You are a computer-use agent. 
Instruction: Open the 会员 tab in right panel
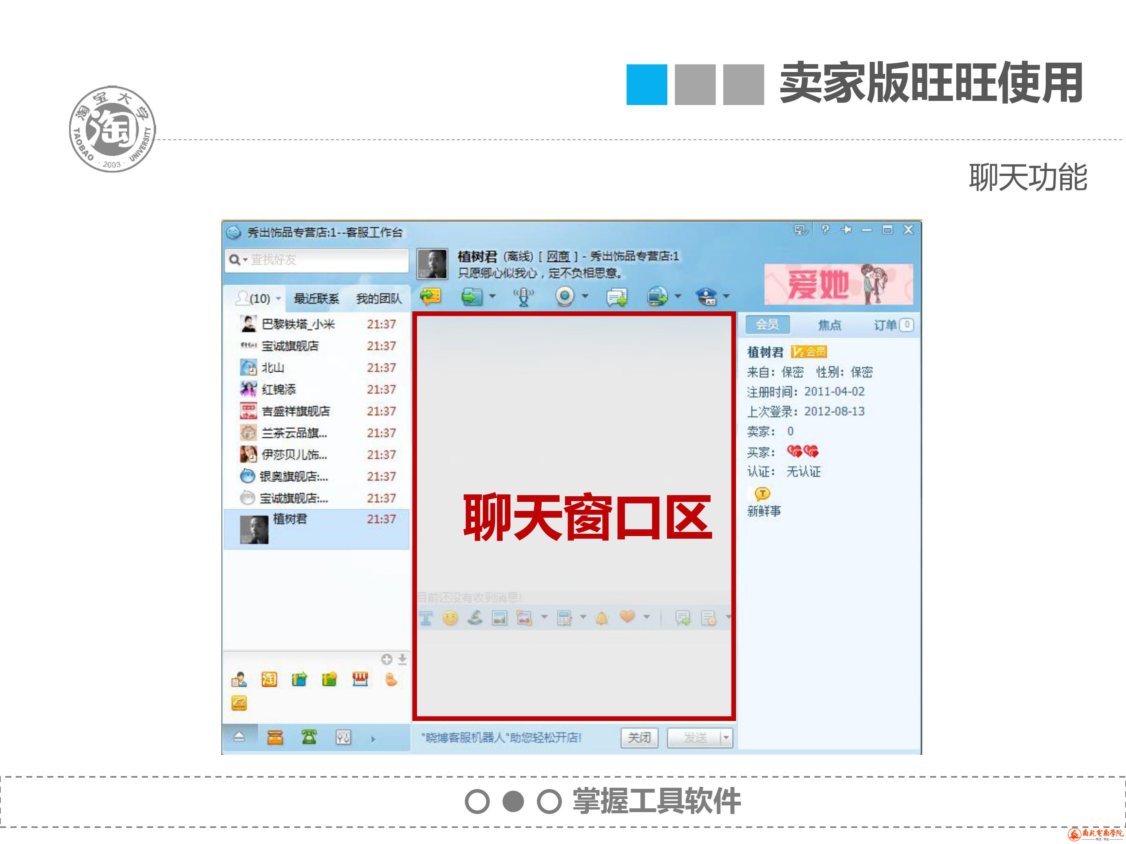click(767, 324)
